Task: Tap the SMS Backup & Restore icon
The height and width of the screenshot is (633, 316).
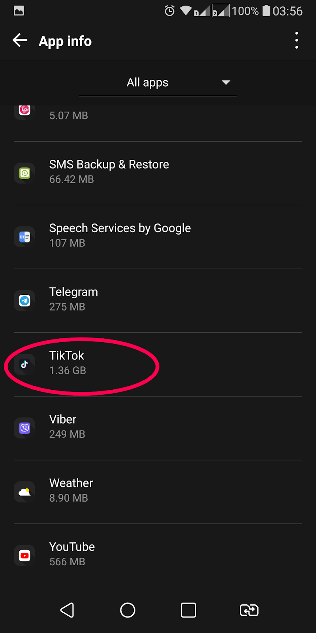Action: (x=24, y=173)
